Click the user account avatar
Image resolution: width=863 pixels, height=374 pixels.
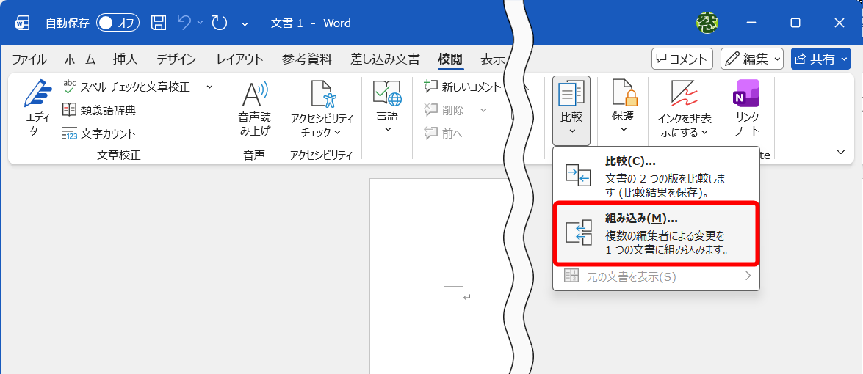pos(706,23)
